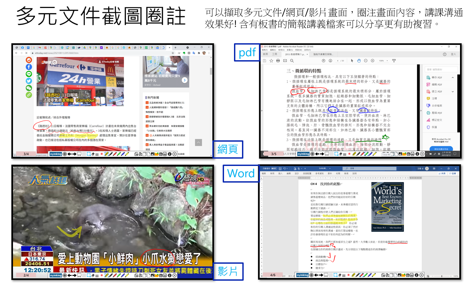Click the selection rectangle tool in the video myinking toolbar
The width and height of the screenshot is (476, 291).
pos(89,275)
